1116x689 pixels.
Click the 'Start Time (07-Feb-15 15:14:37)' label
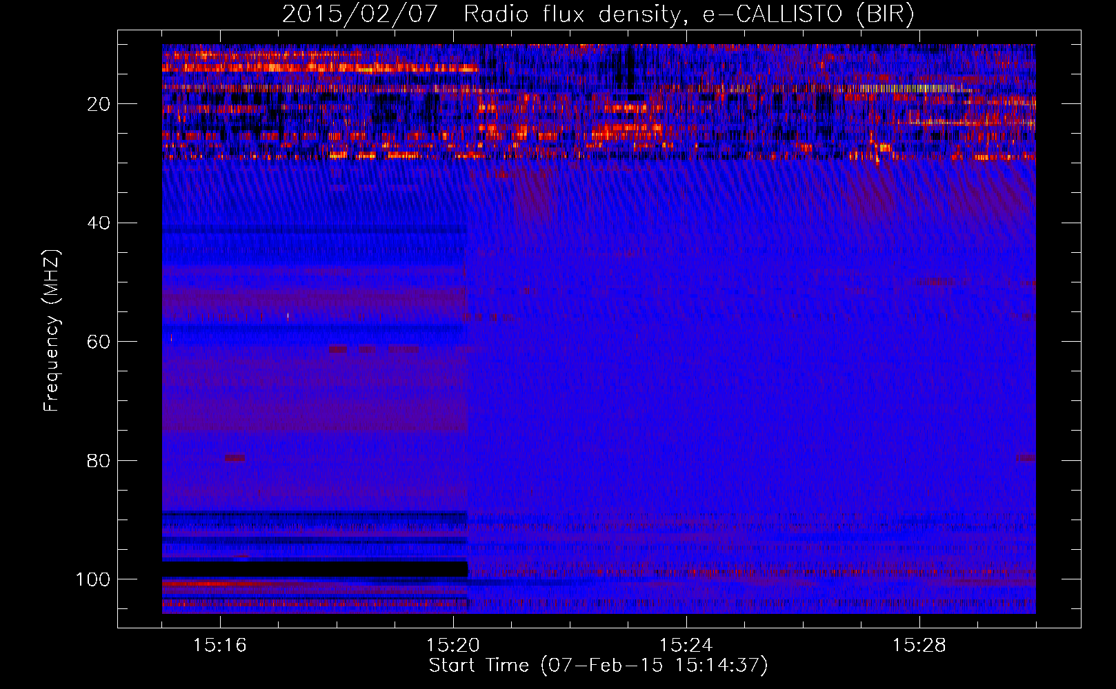point(598,666)
